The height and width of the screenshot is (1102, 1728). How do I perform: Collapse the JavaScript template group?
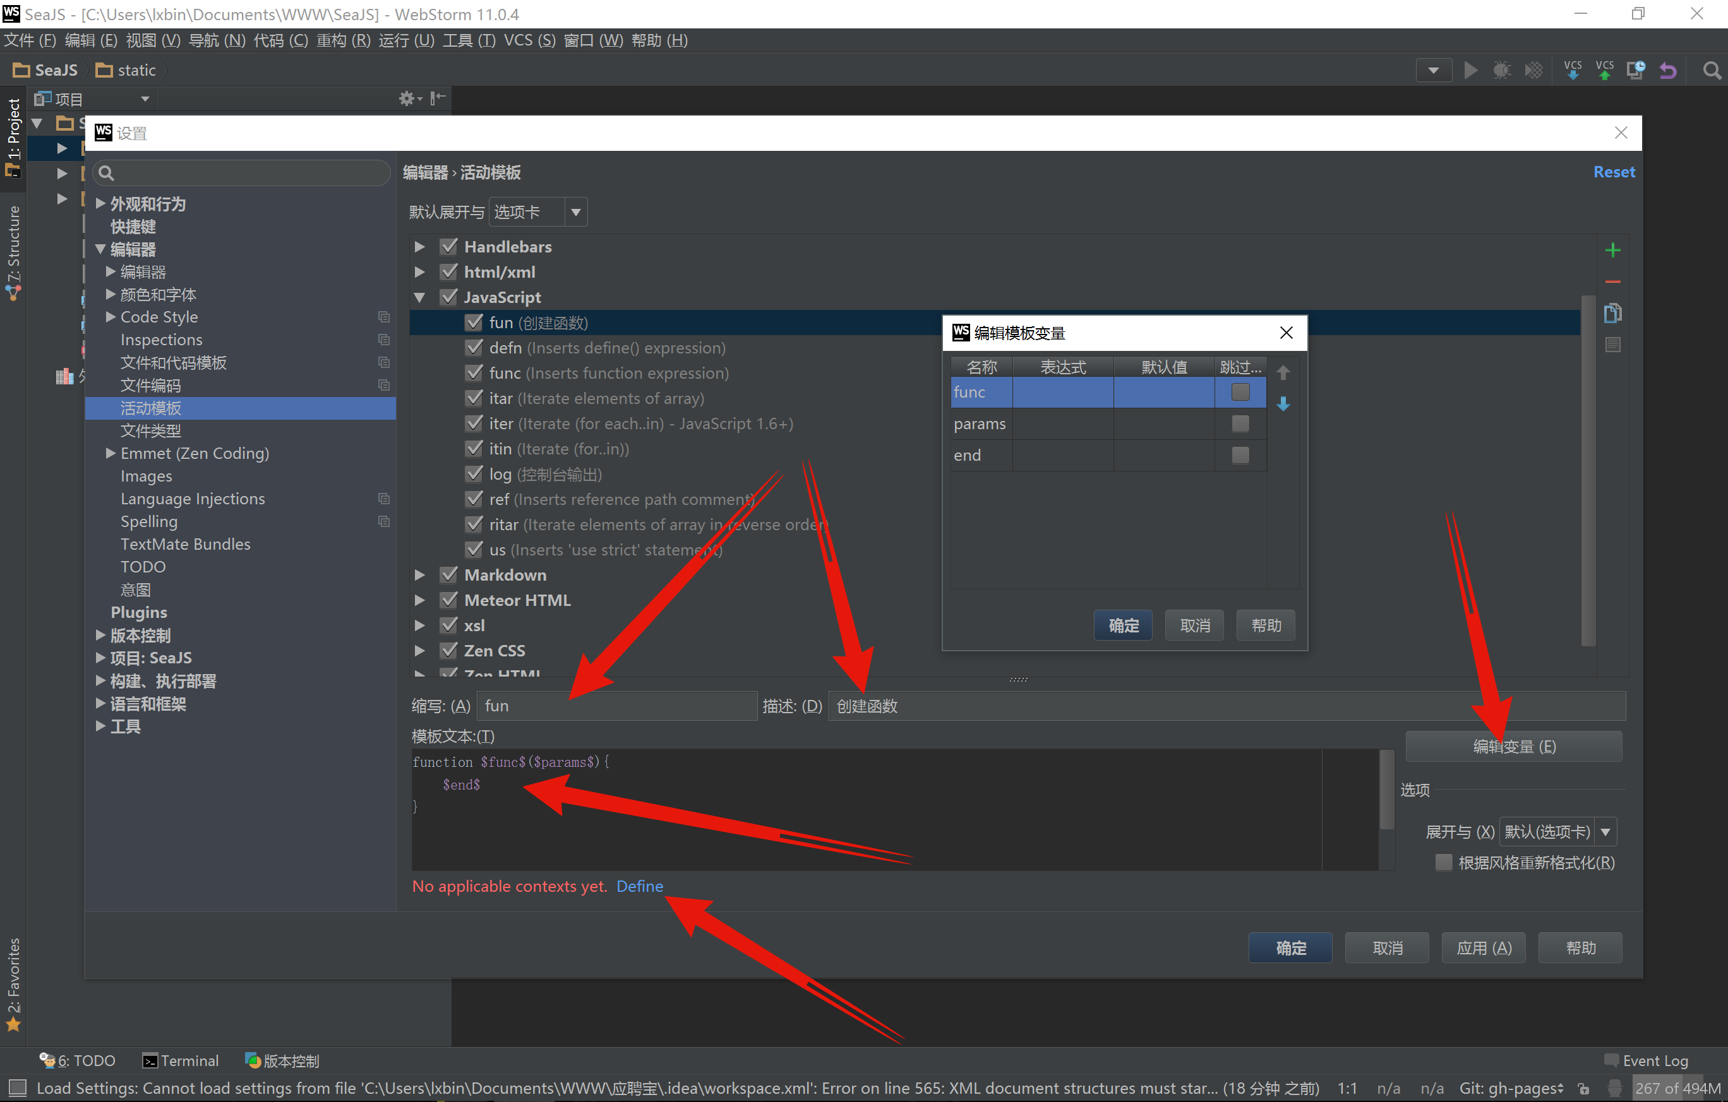[x=420, y=297]
